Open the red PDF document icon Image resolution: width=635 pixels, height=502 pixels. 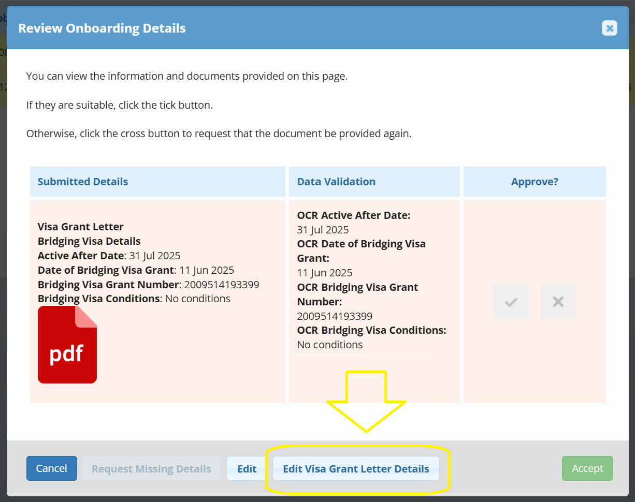pyautogui.click(x=67, y=345)
